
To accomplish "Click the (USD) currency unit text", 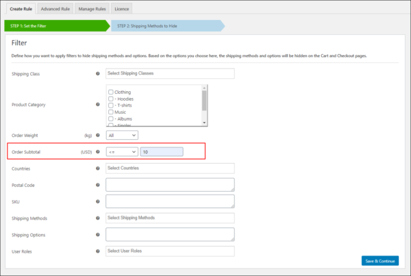I will [x=86, y=152].
